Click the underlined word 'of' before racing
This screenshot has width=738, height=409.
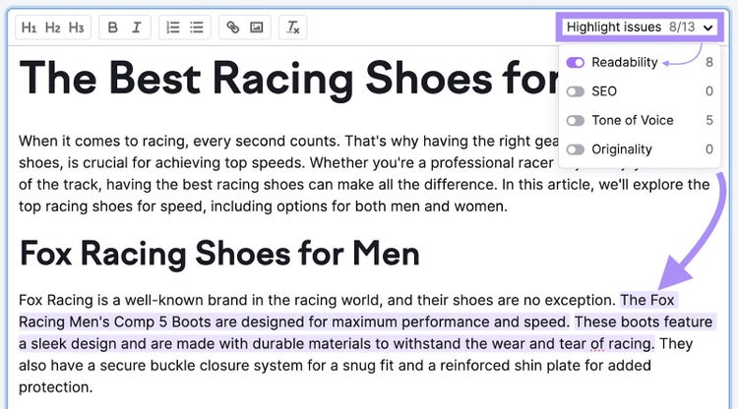click(x=597, y=344)
